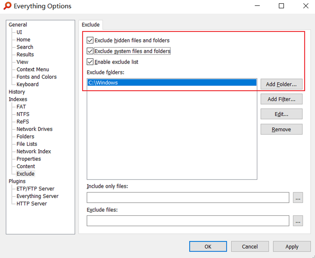Select Home in the options tree
The width and height of the screenshot is (315, 258).
[23, 40]
